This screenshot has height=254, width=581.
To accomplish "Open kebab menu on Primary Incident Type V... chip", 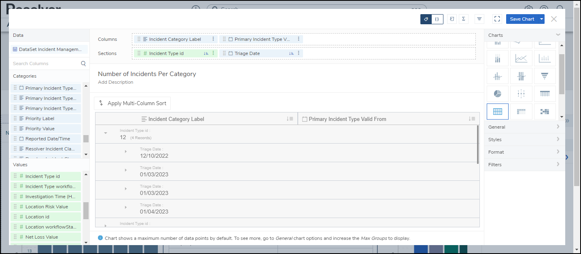I will click(x=299, y=39).
